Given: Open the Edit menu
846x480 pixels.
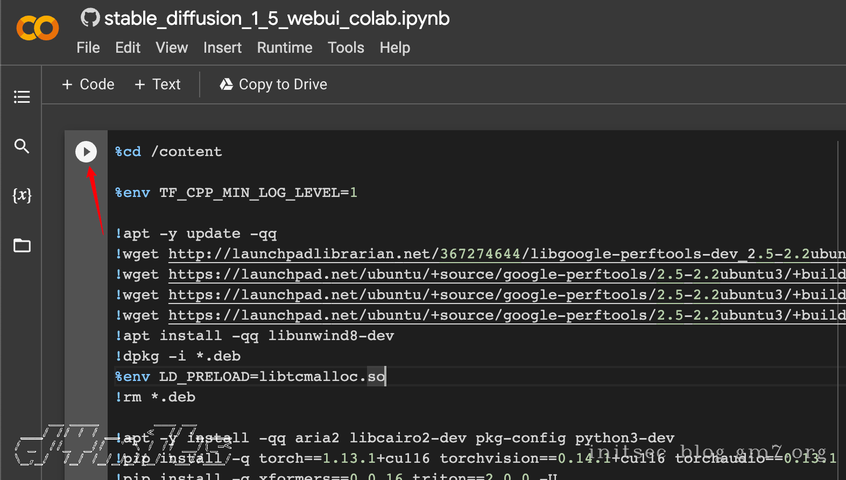Looking at the screenshot, I should click(x=128, y=48).
